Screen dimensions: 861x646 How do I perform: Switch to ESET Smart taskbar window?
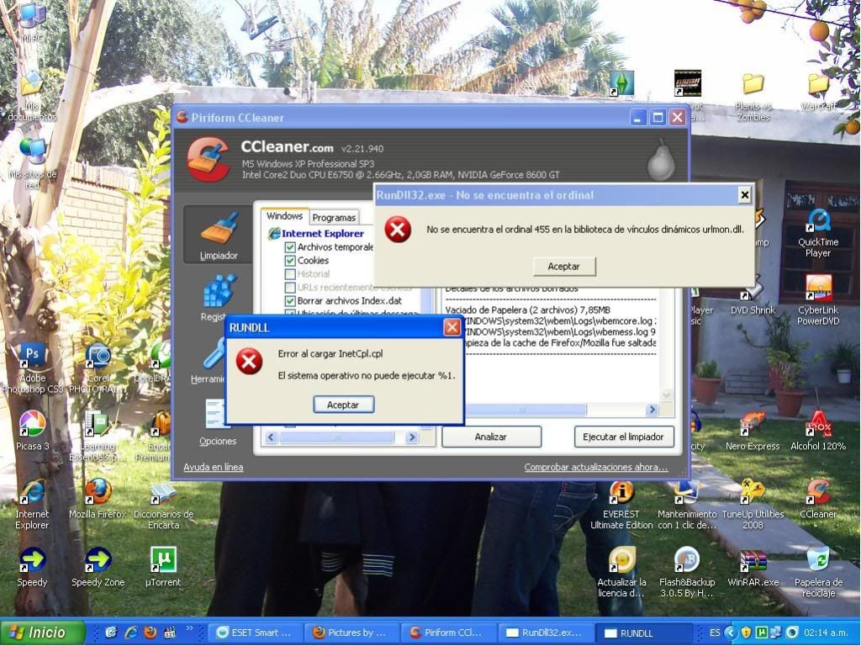[x=256, y=633]
